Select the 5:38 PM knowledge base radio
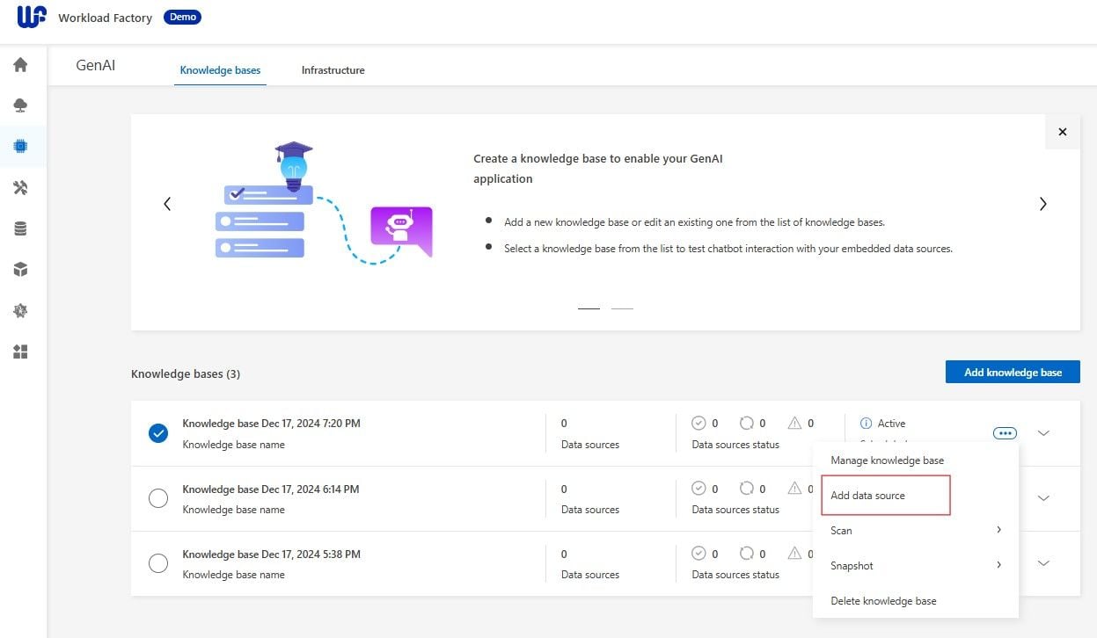The height and width of the screenshot is (638, 1097). tap(158, 563)
